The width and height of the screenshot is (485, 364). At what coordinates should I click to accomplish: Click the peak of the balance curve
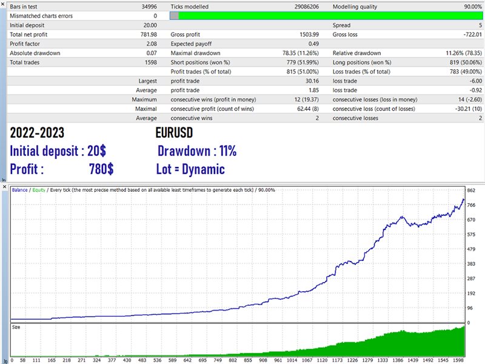click(x=464, y=200)
